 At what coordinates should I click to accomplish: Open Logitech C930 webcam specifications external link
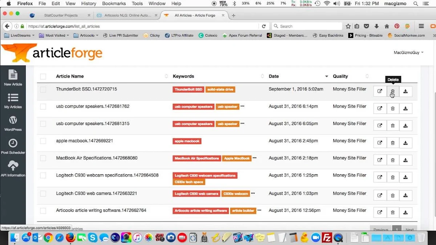380,177
